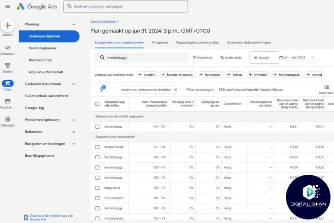
Task: Open Bedrijfsgegevens menu item
Action: click(39, 156)
